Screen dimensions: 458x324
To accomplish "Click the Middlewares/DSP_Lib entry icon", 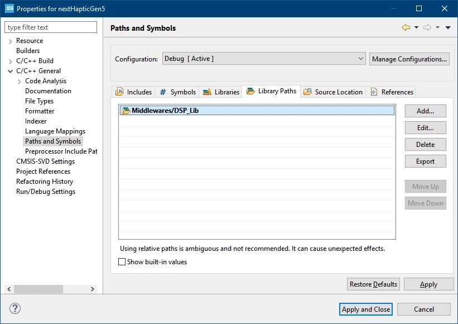I will click(x=126, y=111).
